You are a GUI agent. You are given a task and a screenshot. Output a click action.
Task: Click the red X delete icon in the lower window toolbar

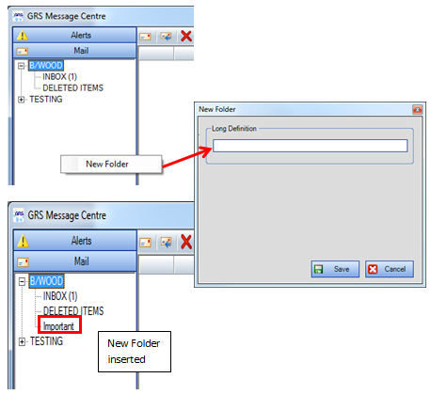186,242
